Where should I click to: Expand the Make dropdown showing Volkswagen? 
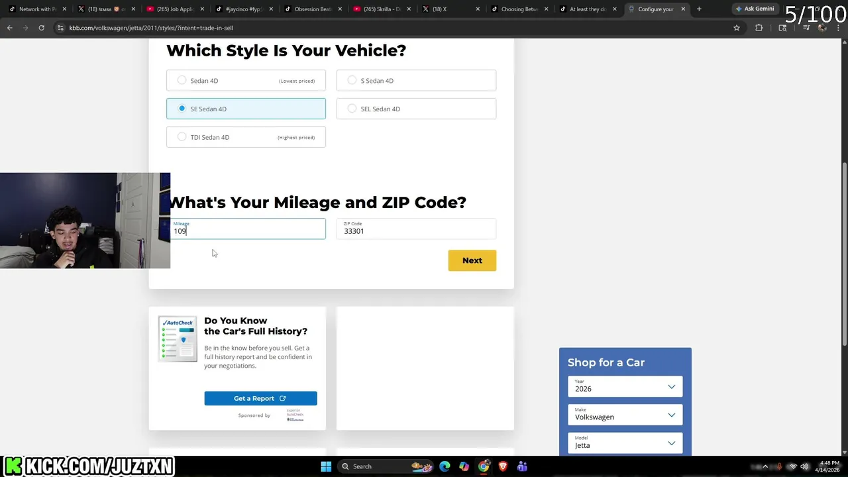[625, 415]
